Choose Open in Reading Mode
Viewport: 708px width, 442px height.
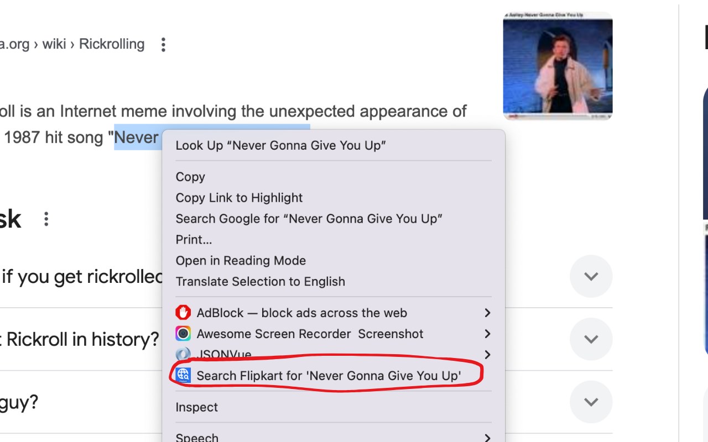click(241, 261)
